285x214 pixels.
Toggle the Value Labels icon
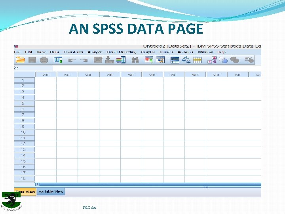point(212,60)
